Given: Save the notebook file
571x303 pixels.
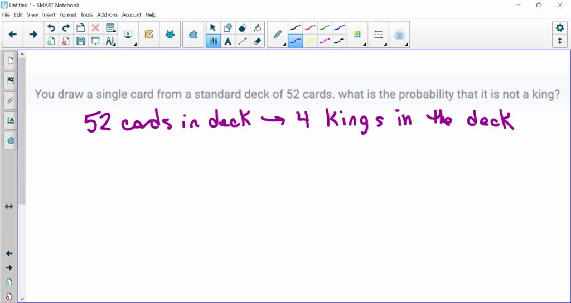Looking at the screenshot, I should click(80, 41).
